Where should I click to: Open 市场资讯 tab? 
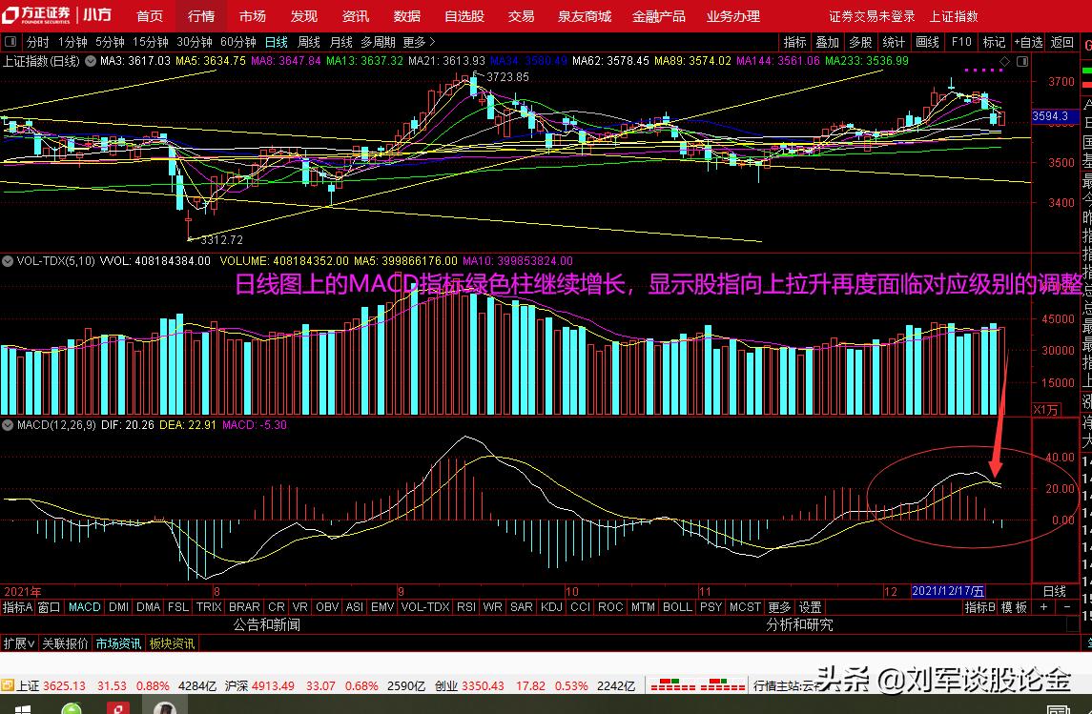117,643
